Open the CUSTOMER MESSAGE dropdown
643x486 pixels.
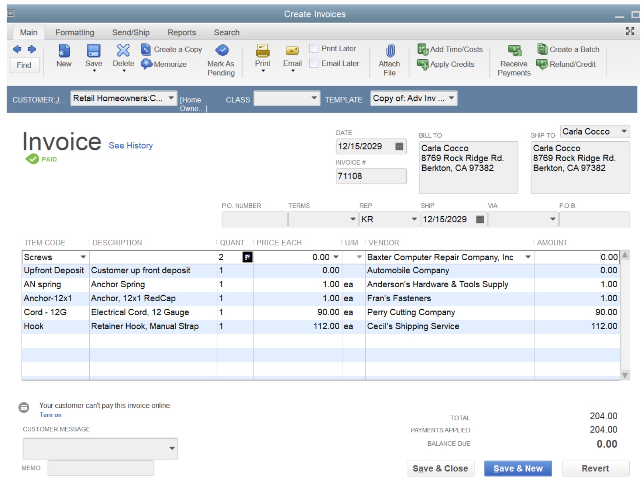172,448
